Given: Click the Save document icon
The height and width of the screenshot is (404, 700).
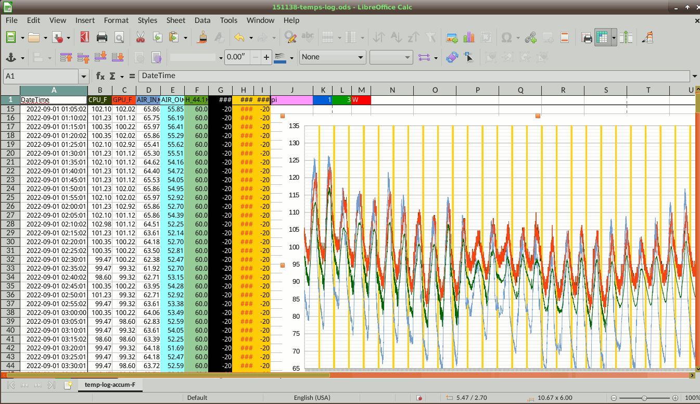Looking at the screenshot, I should click(58, 37).
